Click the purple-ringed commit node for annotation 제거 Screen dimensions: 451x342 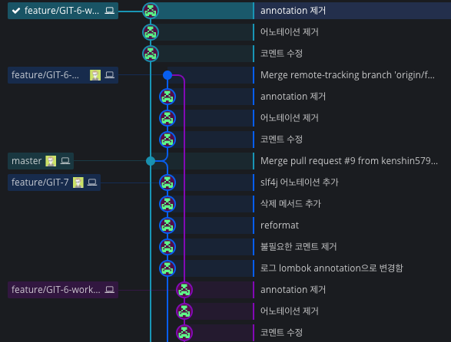tap(184, 290)
